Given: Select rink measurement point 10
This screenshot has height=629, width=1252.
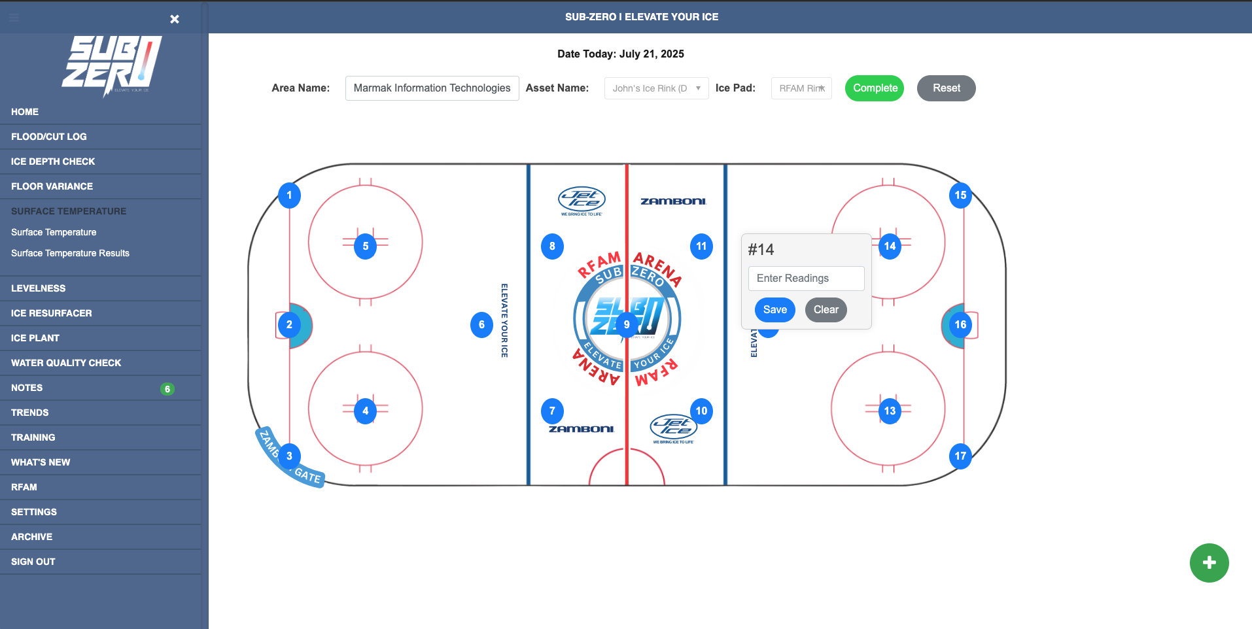Looking at the screenshot, I should [x=701, y=411].
